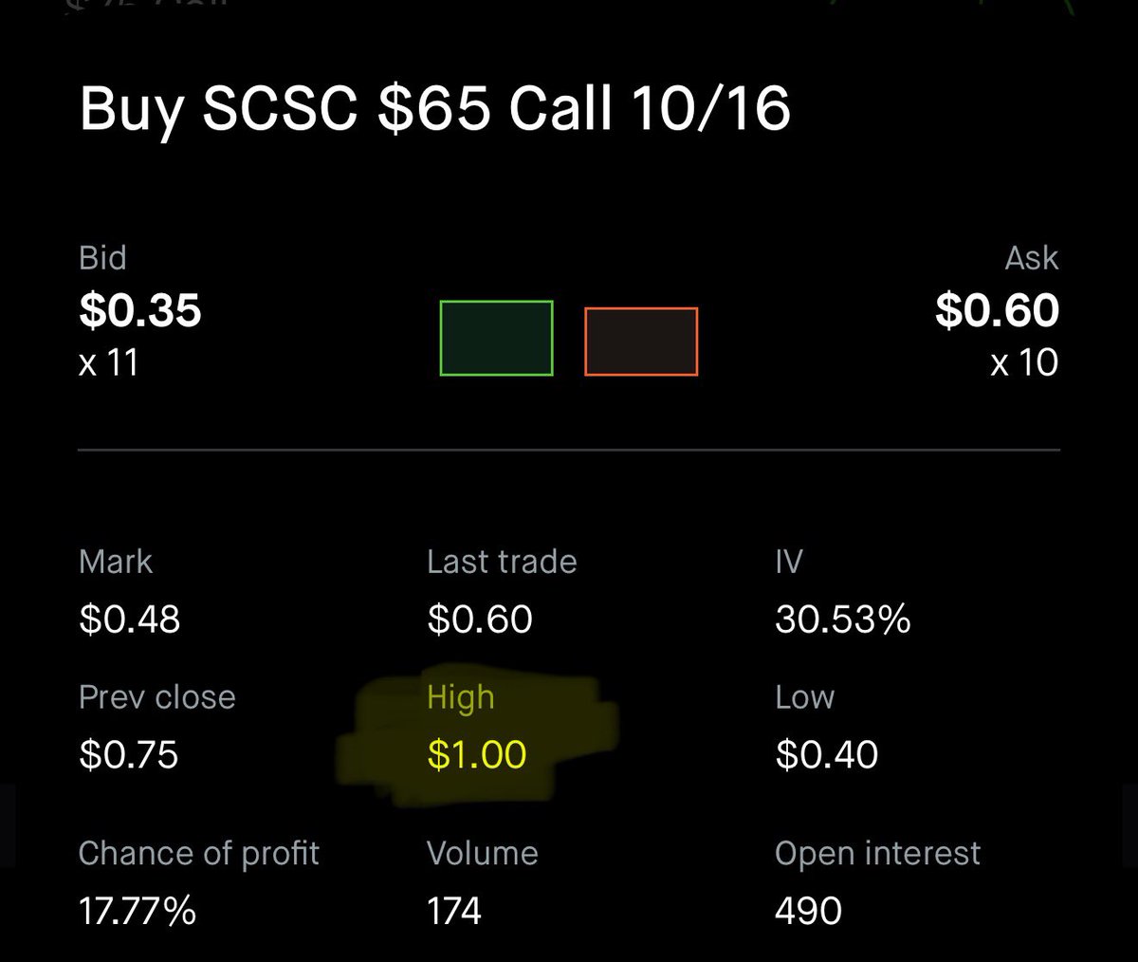The image size is (1138, 962).
Task: Click the Chance of profit label
Action: coord(199,854)
